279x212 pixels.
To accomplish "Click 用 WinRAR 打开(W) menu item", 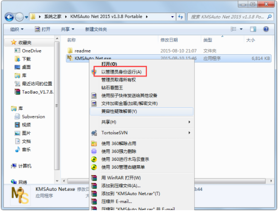I will 121,178.
